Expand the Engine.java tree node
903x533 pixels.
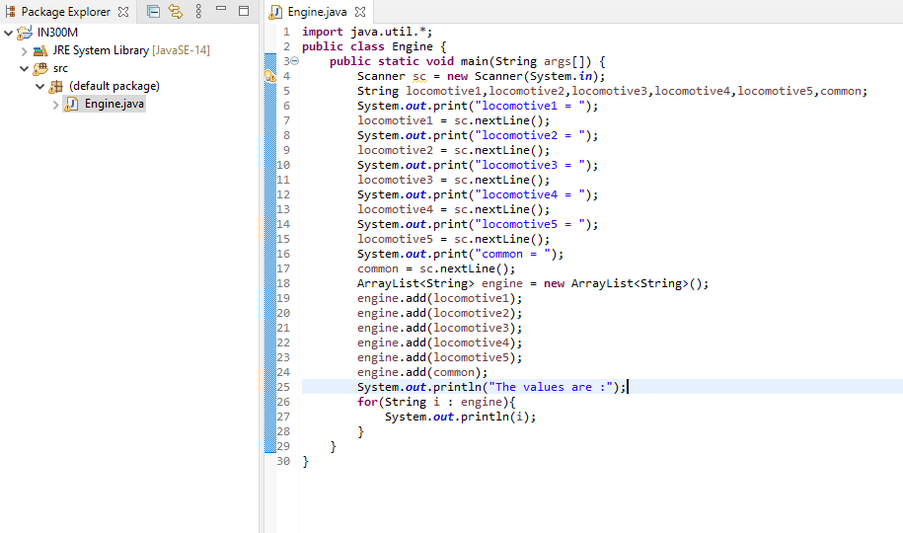56,105
